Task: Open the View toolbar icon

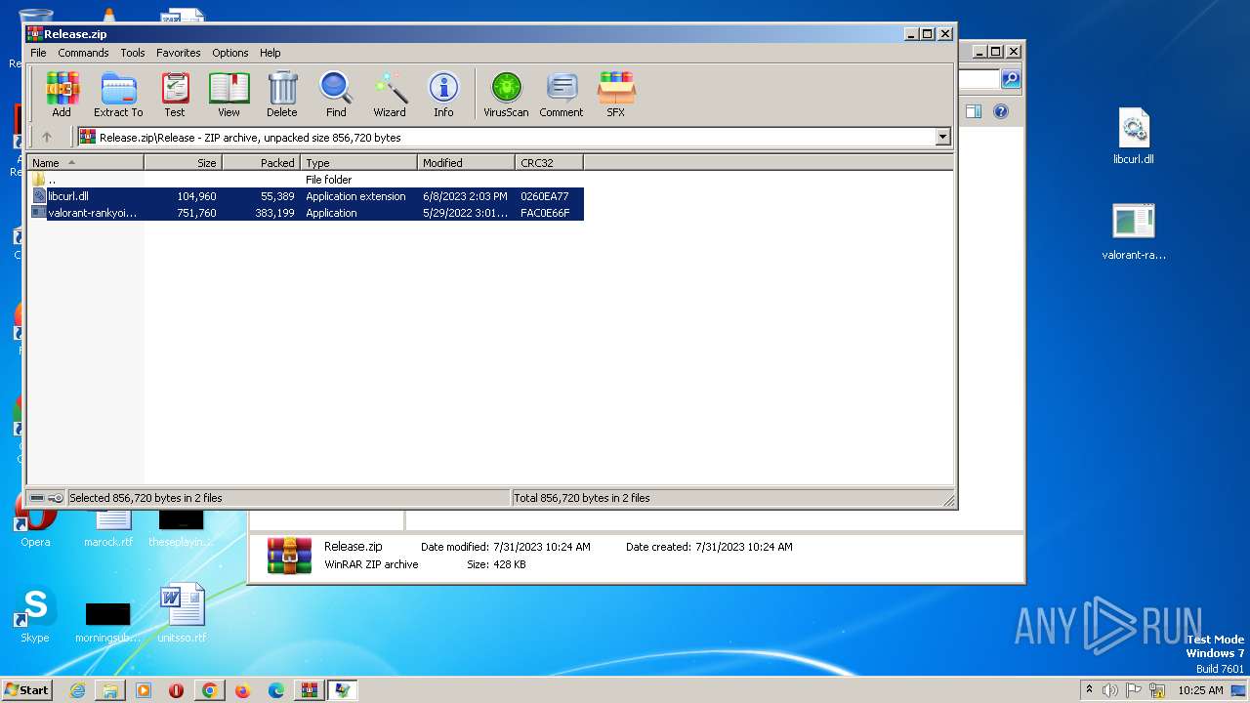Action: (229, 95)
